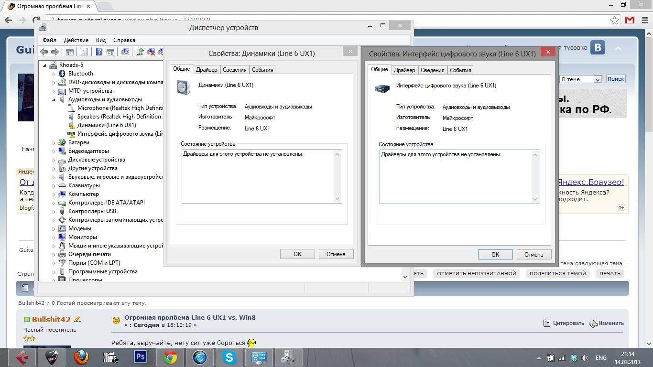Select Динамики (Line 6 UX1) in device tree
653x367 pixels.
[106, 125]
